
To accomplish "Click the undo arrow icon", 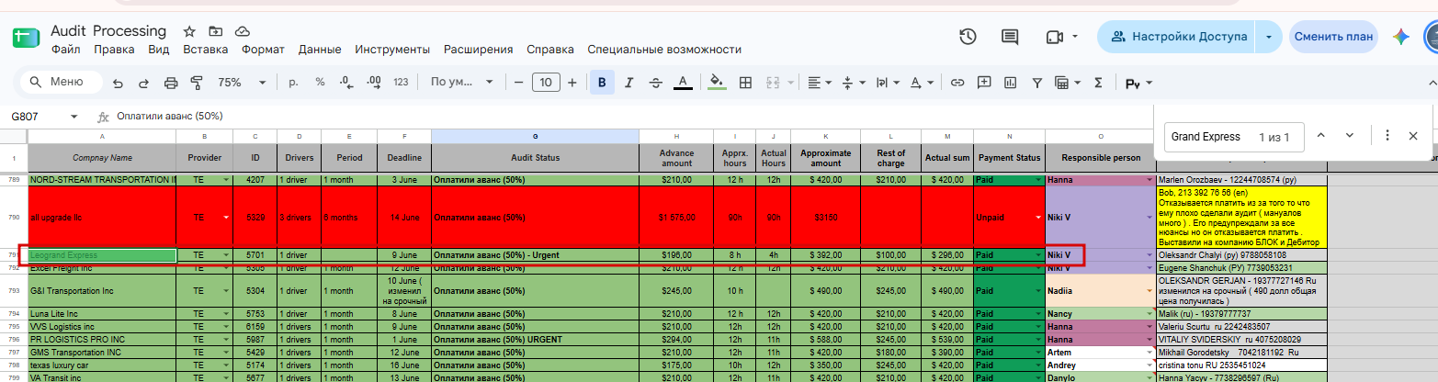I will click(118, 83).
